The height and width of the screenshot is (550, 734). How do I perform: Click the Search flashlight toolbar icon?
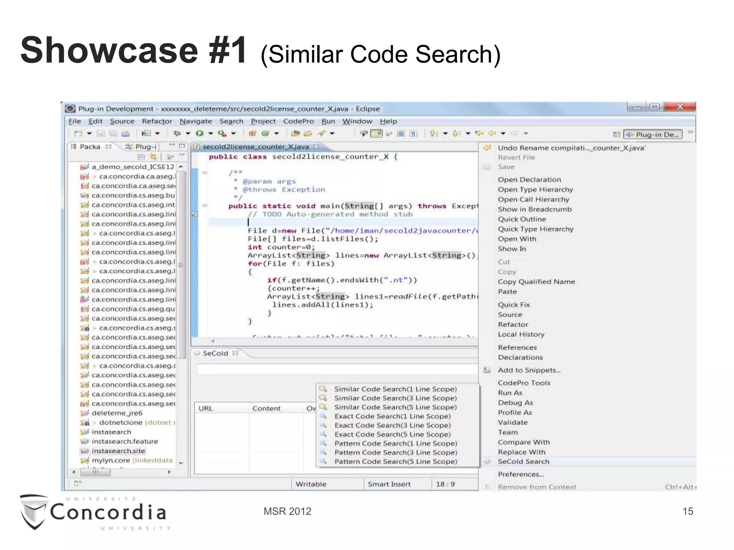coord(321,134)
